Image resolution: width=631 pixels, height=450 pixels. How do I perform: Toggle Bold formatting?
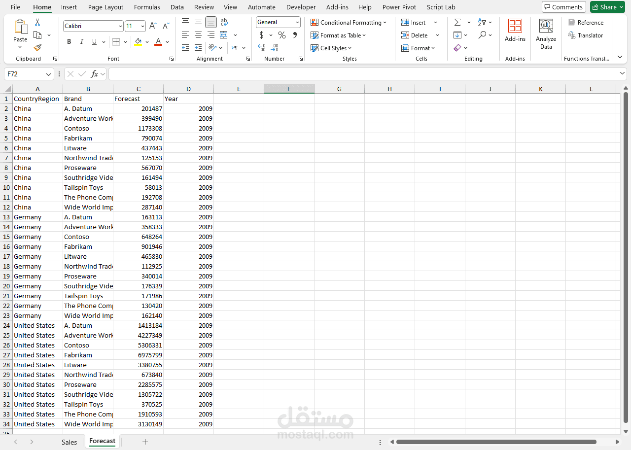69,42
